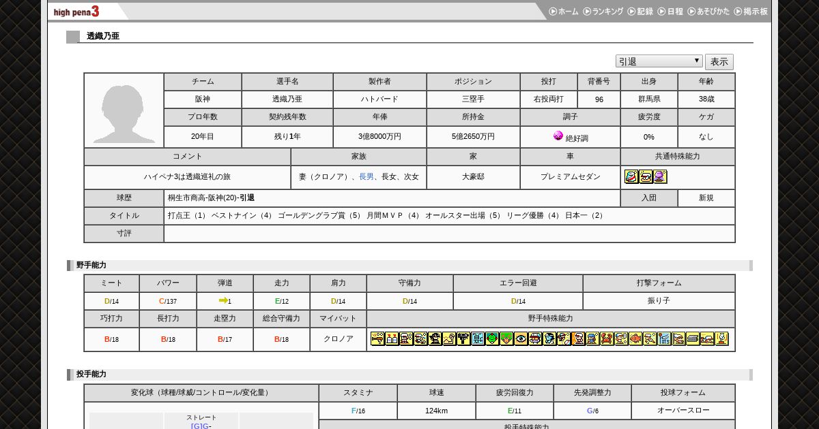
Task: Click the 投手能力 section header
Action: coord(91,375)
